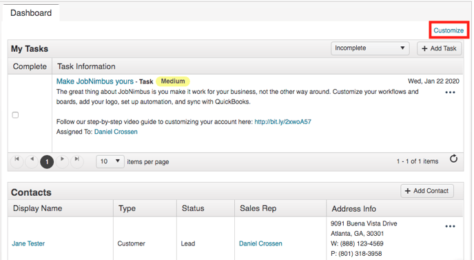Select page 1 in tasks pager
This screenshot has height=260, width=474.
[x=47, y=162]
